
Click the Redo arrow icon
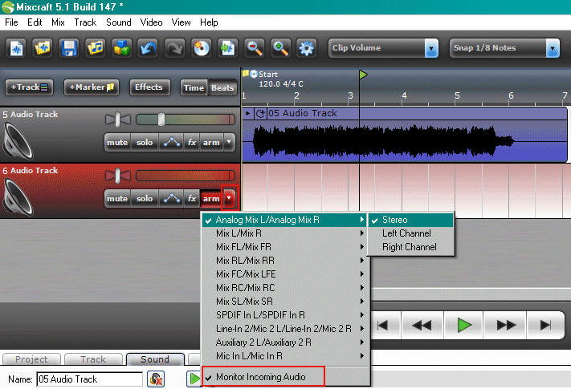click(175, 48)
